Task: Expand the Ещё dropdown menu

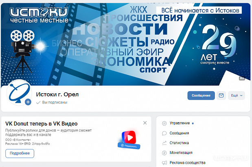Action: (236, 95)
